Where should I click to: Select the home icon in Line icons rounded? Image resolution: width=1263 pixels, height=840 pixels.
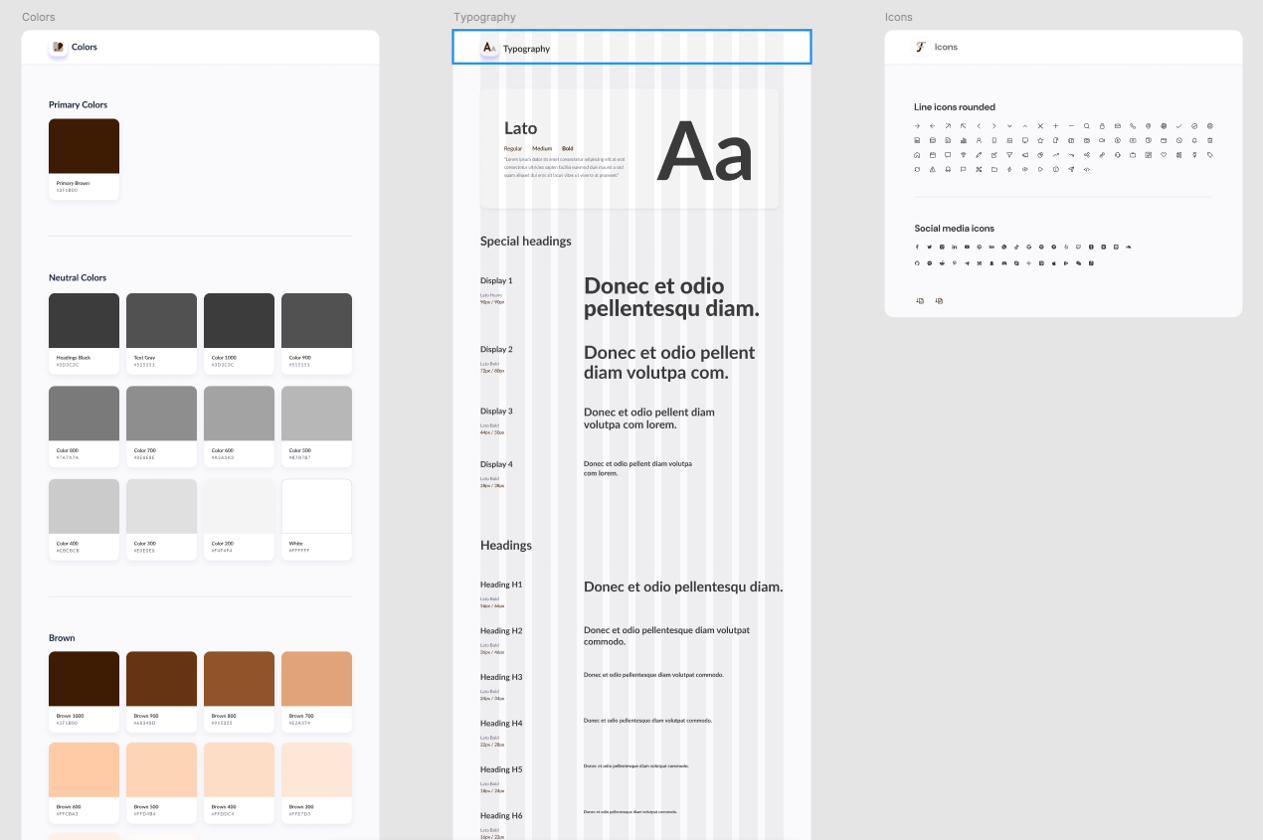pyautogui.click(x=917, y=155)
